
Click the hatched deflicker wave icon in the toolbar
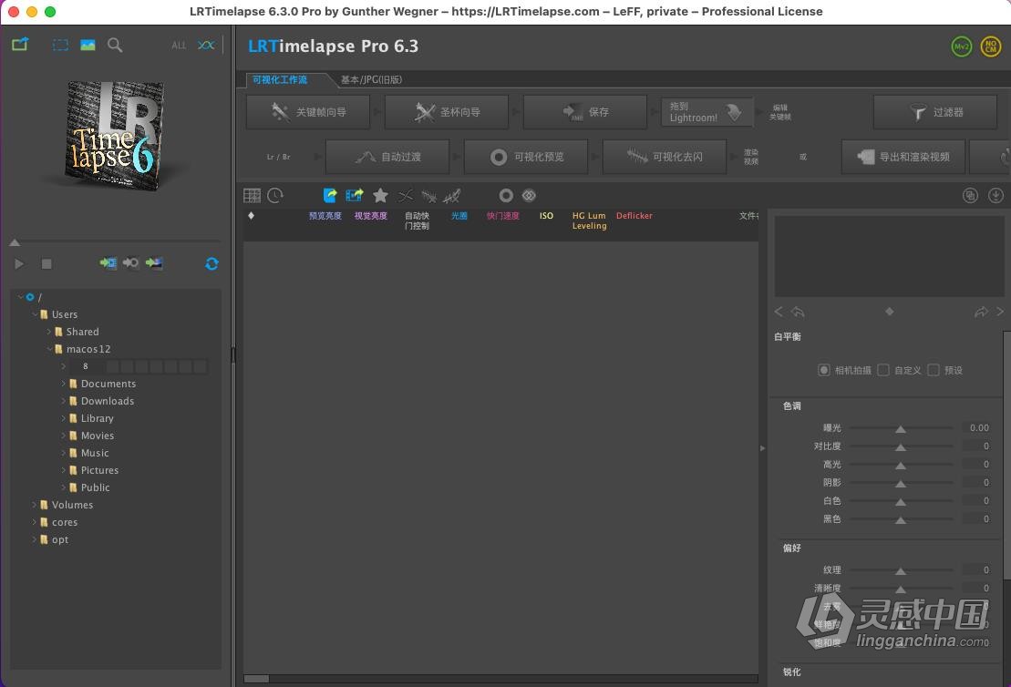click(x=428, y=196)
